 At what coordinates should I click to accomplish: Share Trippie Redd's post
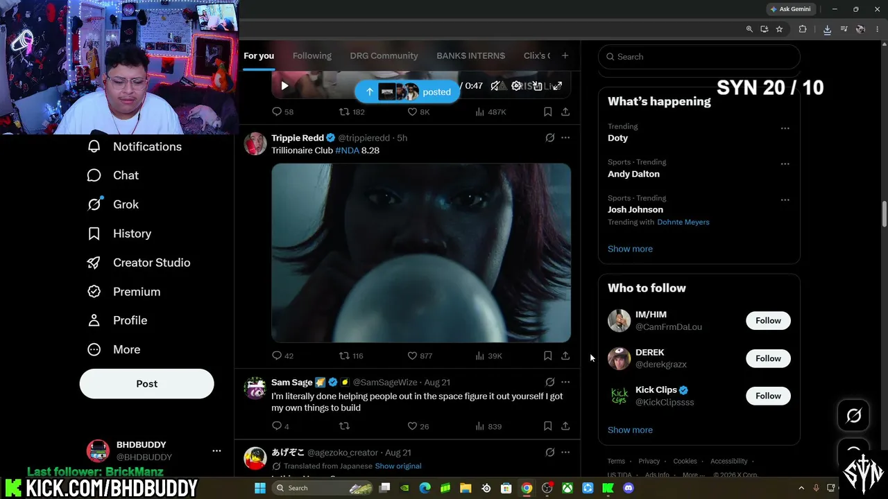tap(565, 356)
